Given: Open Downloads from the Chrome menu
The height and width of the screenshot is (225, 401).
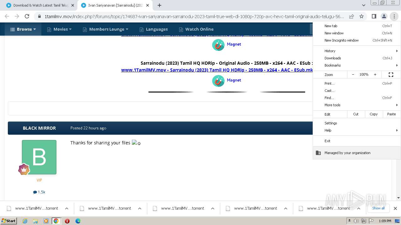Looking at the screenshot, I should [x=357, y=58].
